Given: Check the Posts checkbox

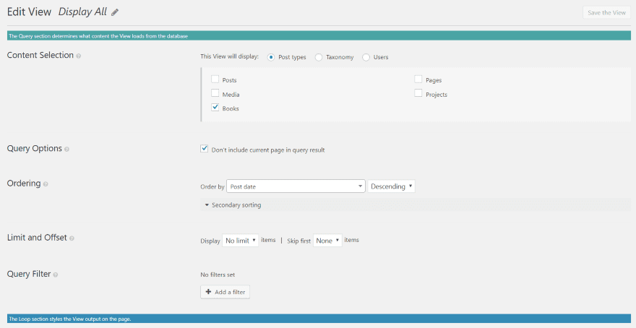Looking at the screenshot, I should pos(215,79).
